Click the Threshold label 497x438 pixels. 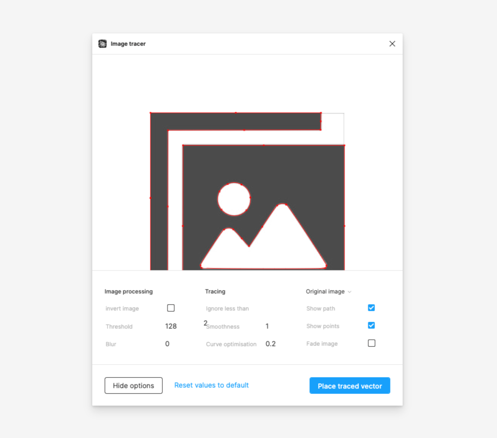(119, 326)
